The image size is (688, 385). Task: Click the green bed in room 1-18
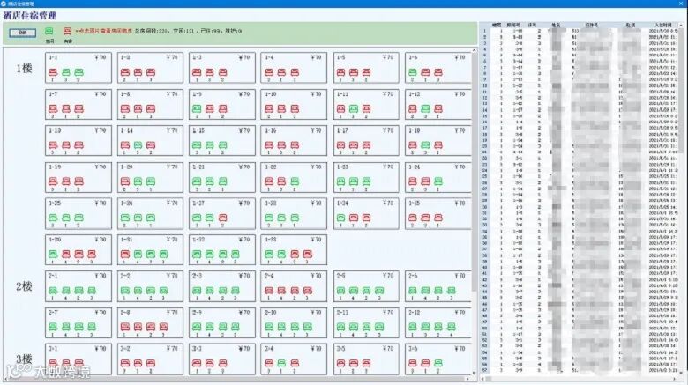(x=425, y=145)
